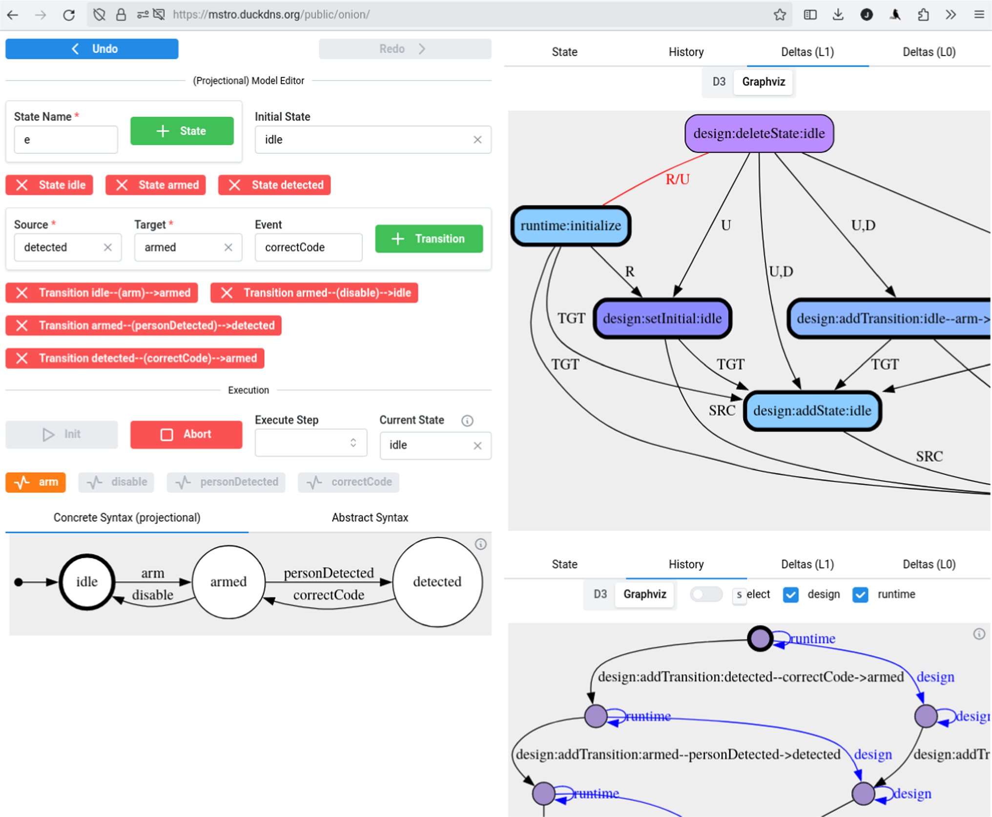Image resolution: width=992 pixels, height=817 pixels.
Task: Open the Execute Step dropdown
Action: [310, 443]
